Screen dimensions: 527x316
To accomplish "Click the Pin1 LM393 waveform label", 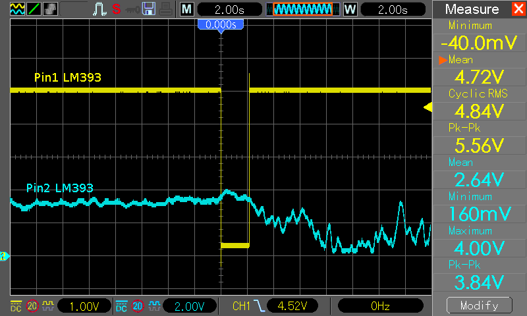I will click(x=68, y=78).
